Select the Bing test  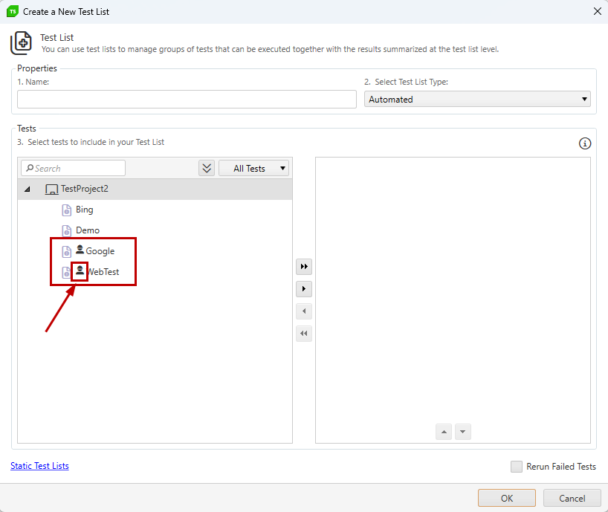[85, 210]
